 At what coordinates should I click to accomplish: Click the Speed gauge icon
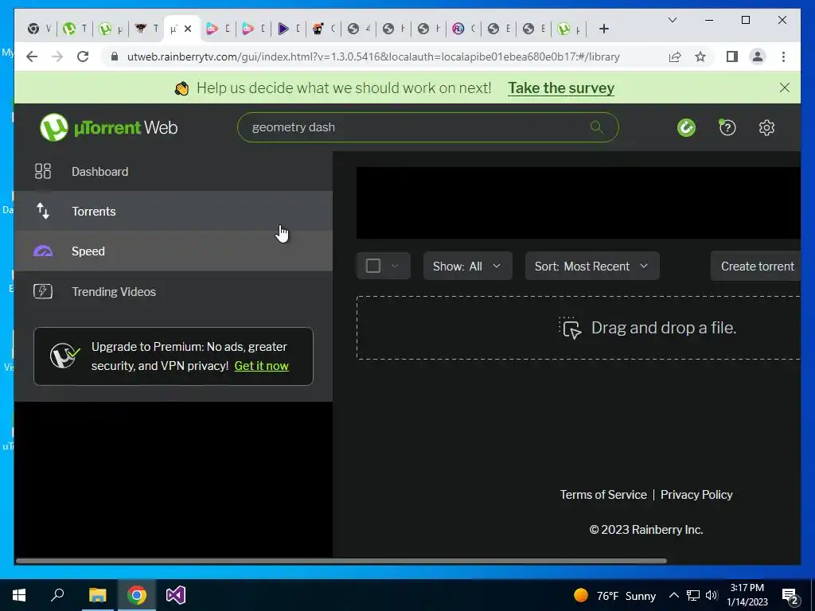(x=43, y=251)
